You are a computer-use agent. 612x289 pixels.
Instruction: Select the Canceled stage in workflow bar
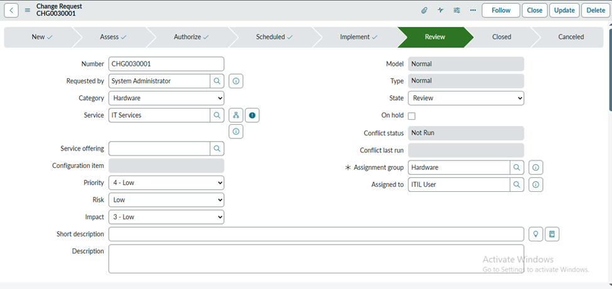[x=571, y=37]
